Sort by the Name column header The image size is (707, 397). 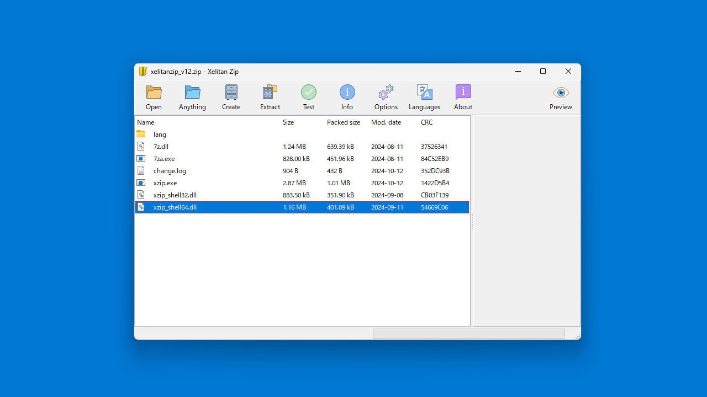click(146, 122)
